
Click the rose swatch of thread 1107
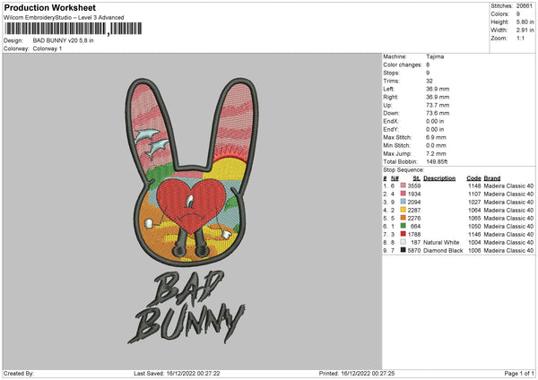coord(403,194)
